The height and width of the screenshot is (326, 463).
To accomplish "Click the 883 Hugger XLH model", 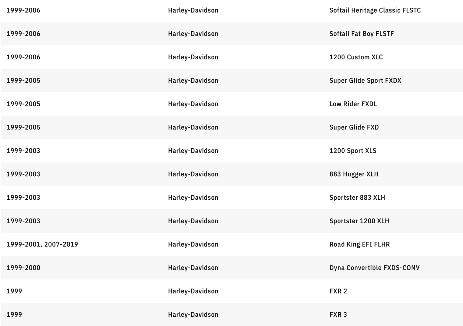I will tap(354, 174).
